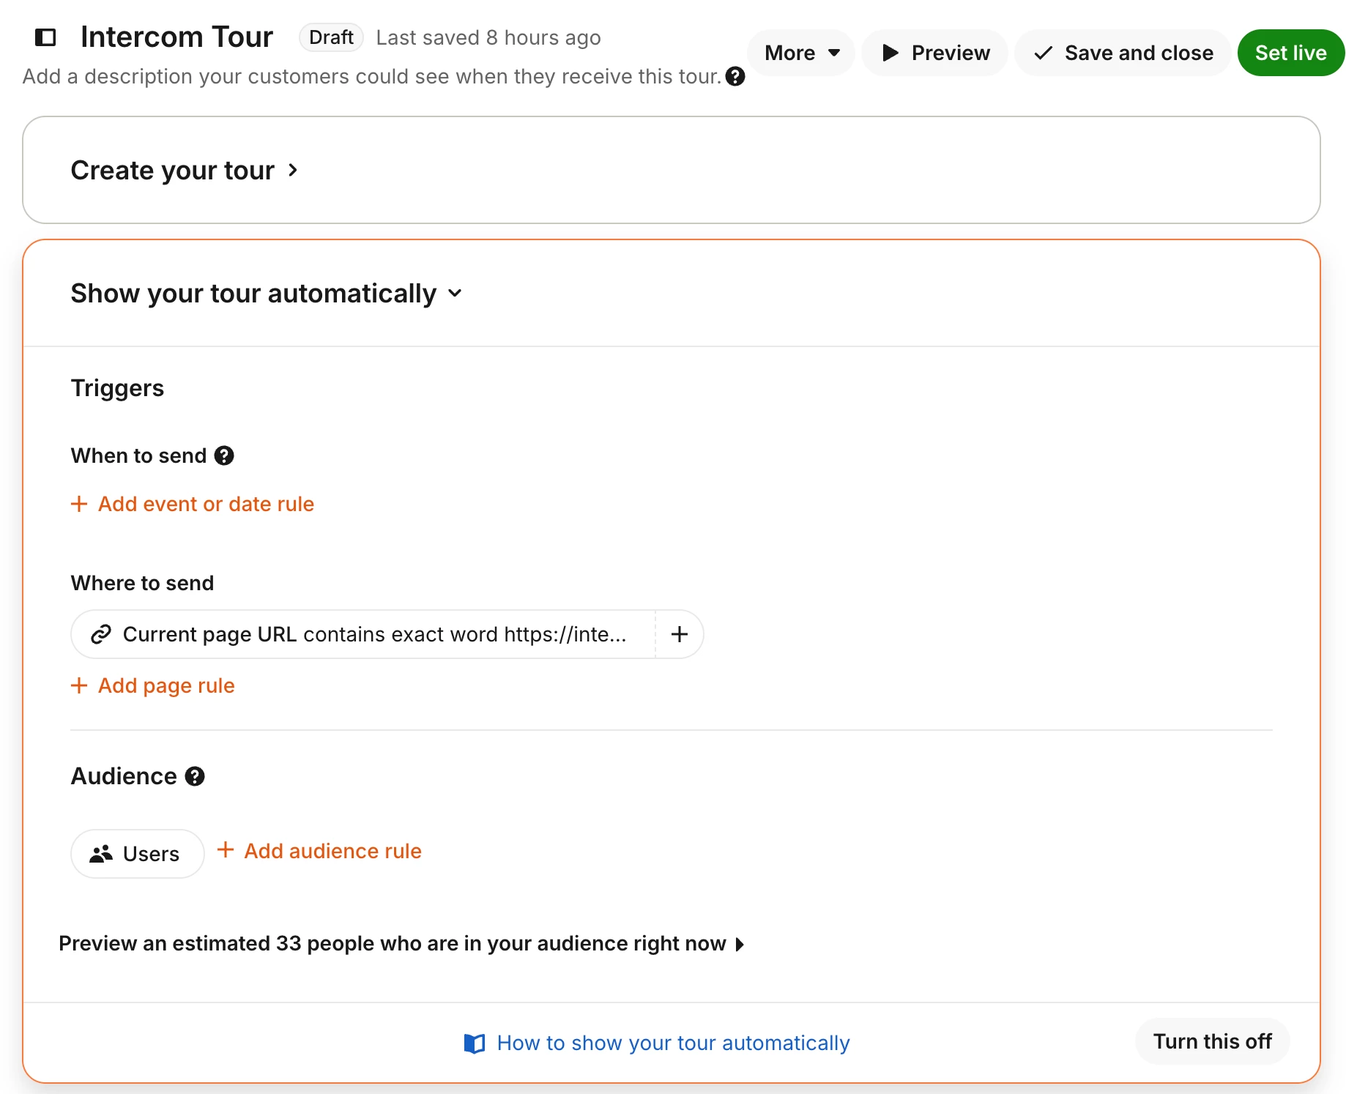Click help icon next to tour description

(x=735, y=76)
